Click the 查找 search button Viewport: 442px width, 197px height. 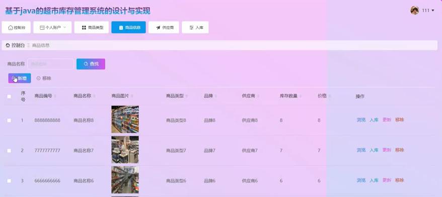(91, 64)
